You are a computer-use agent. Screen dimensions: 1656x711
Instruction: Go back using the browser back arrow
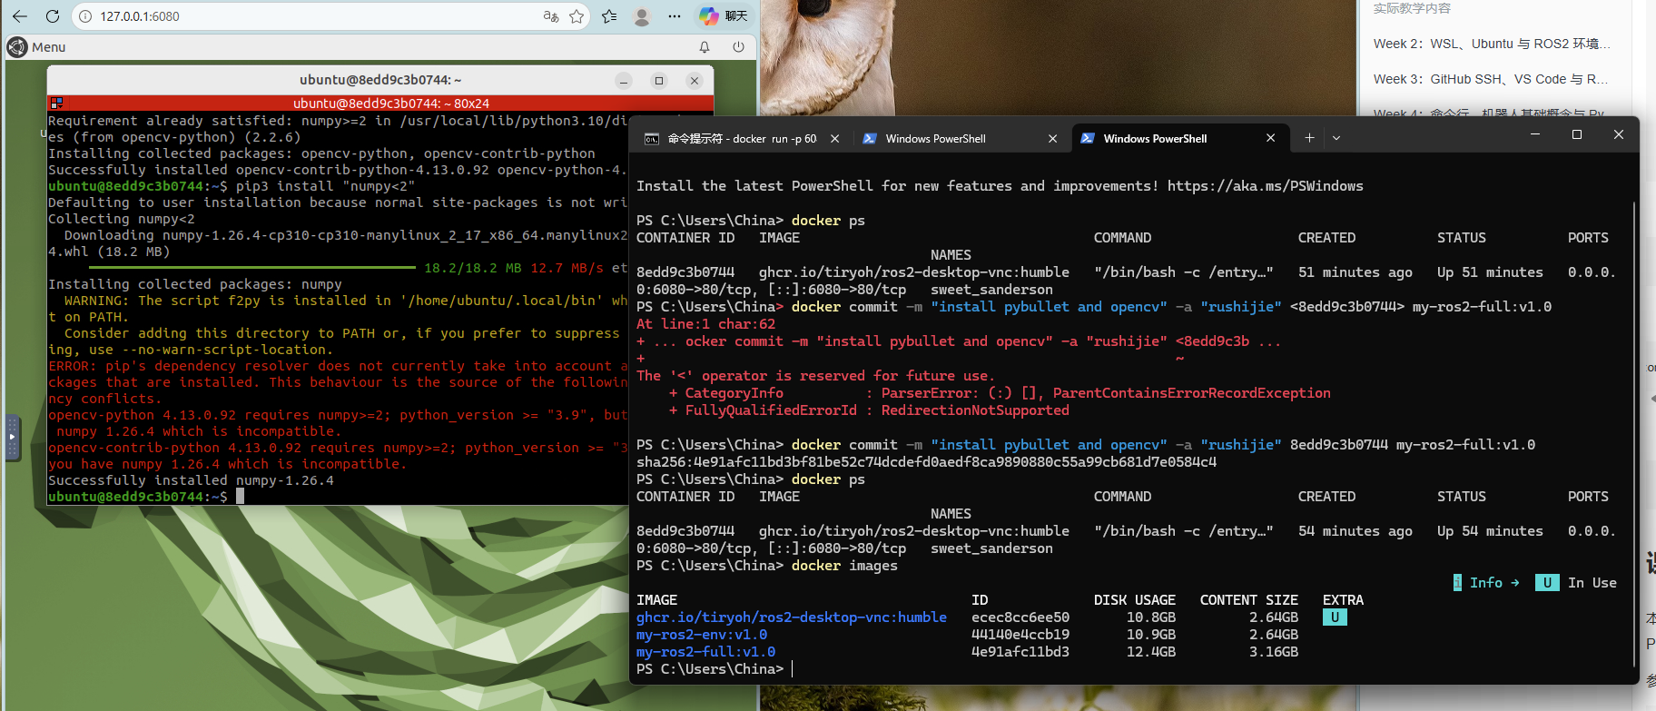pyautogui.click(x=19, y=16)
